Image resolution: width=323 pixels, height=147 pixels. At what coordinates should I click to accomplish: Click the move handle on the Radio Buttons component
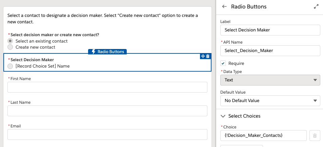click(x=203, y=56)
